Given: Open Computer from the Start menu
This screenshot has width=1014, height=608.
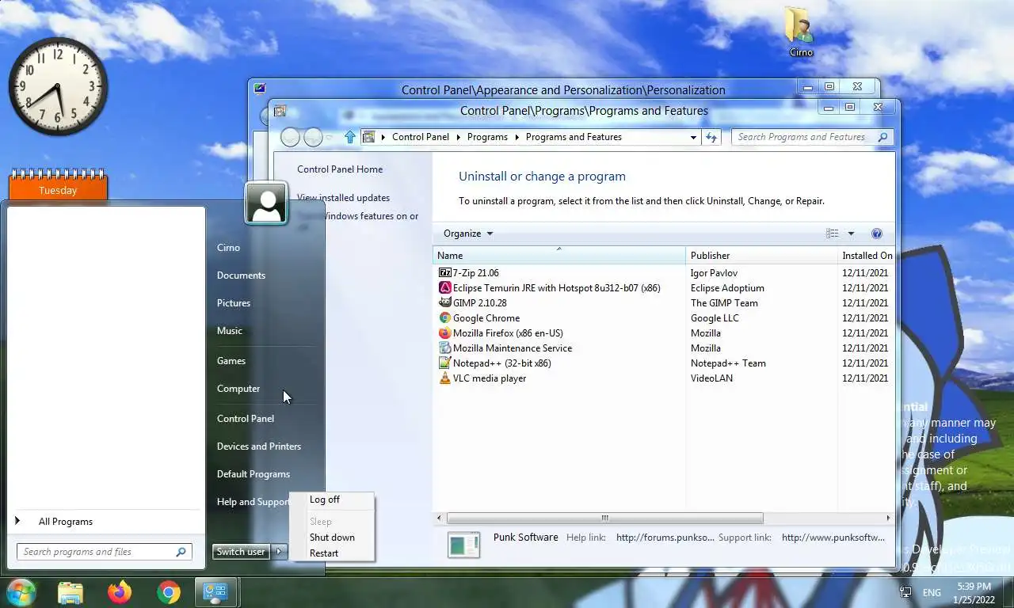Looking at the screenshot, I should click(238, 389).
